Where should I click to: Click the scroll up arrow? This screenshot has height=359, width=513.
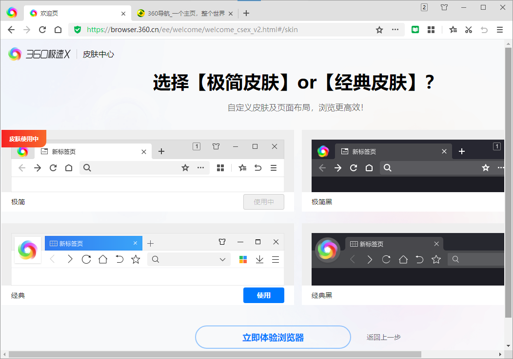click(508, 43)
